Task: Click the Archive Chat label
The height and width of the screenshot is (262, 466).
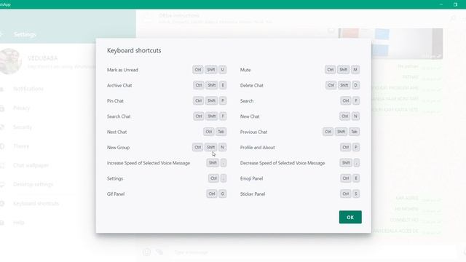Action: (x=119, y=85)
